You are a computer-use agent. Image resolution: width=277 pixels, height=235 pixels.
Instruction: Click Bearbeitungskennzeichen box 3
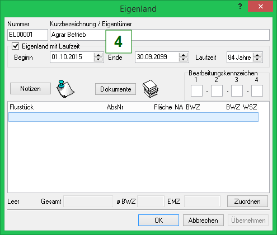[237, 91]
